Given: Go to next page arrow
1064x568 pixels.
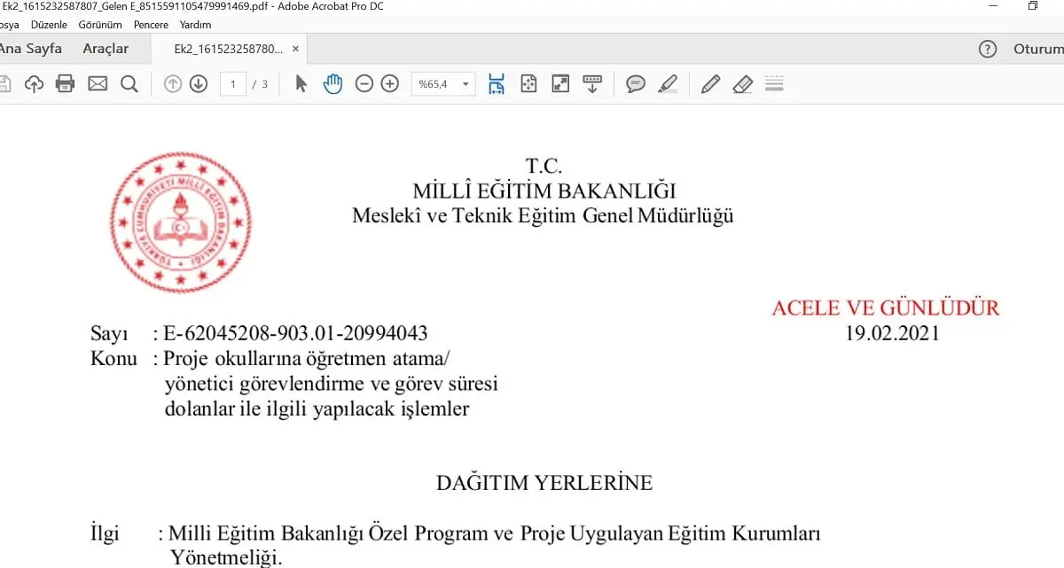Looking at the screenshot, I should coord(199,84).
